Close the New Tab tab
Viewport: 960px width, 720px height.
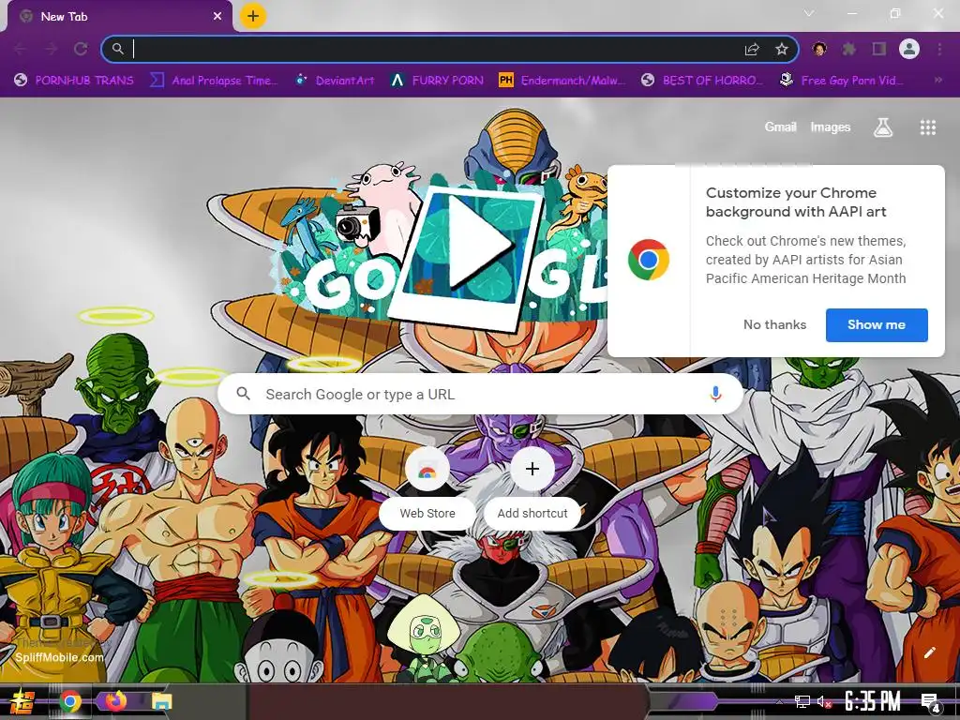point(217,17)
